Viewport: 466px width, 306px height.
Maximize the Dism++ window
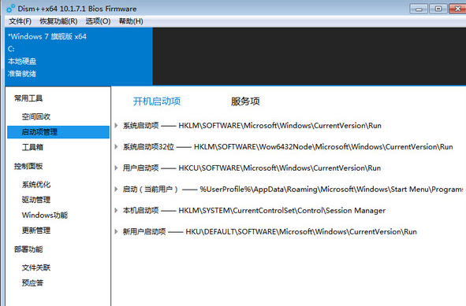pos(438,9)
